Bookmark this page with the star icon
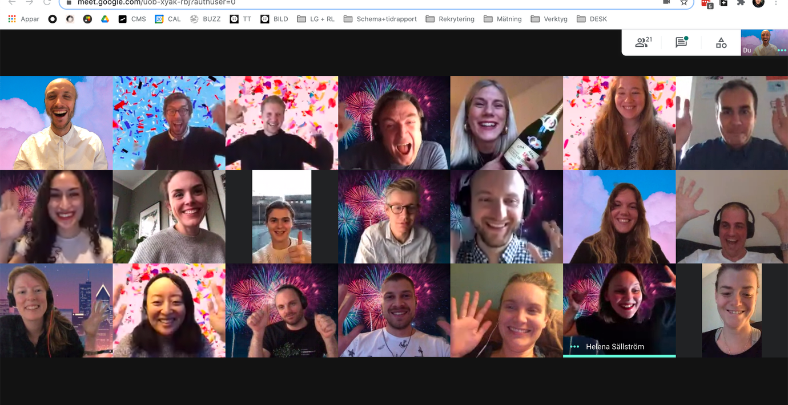Image resolution: width=788 pixels, height=405 pixels. pos(684,2)
